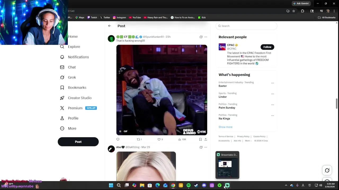
Task: Open the Lindor trending topic
Action: tap(223, 97)
